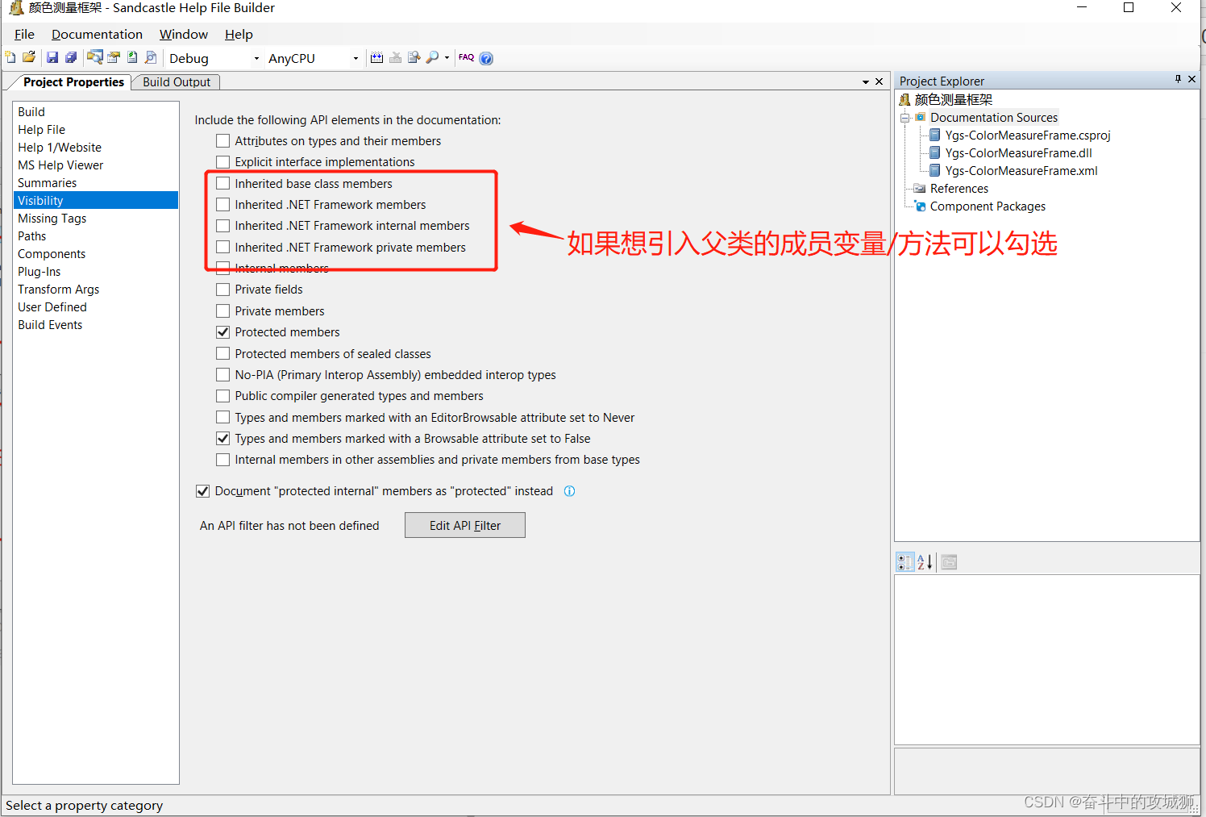Click the greyed Property Pages icon
Viewport: 1206px width, 817px height.
949,562
